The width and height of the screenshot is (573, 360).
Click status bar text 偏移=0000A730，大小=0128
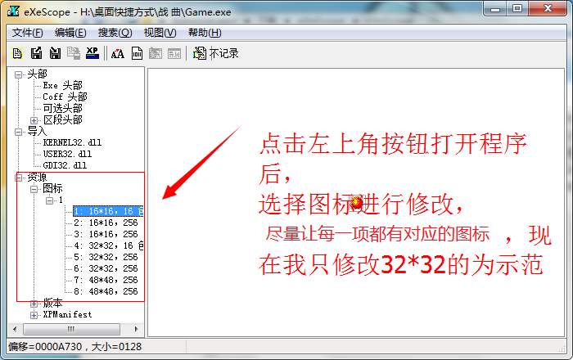(75, 346)
